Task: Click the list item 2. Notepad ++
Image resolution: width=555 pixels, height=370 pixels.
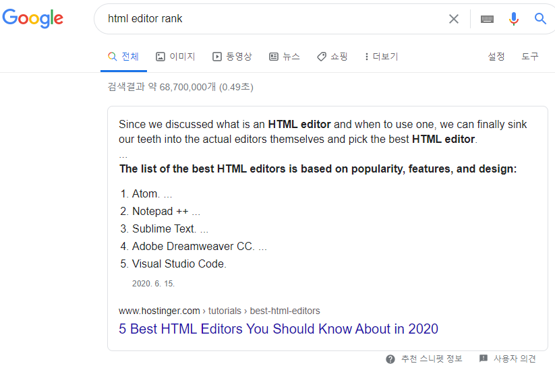Action: 160,211
